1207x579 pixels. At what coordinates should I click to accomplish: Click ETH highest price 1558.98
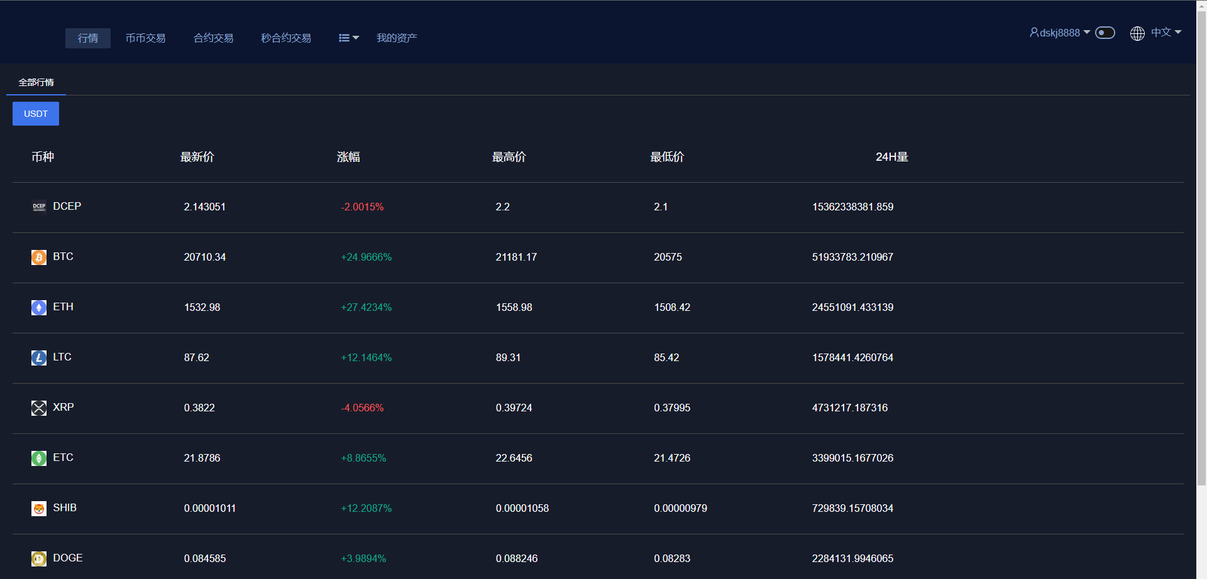coord(514,307)
